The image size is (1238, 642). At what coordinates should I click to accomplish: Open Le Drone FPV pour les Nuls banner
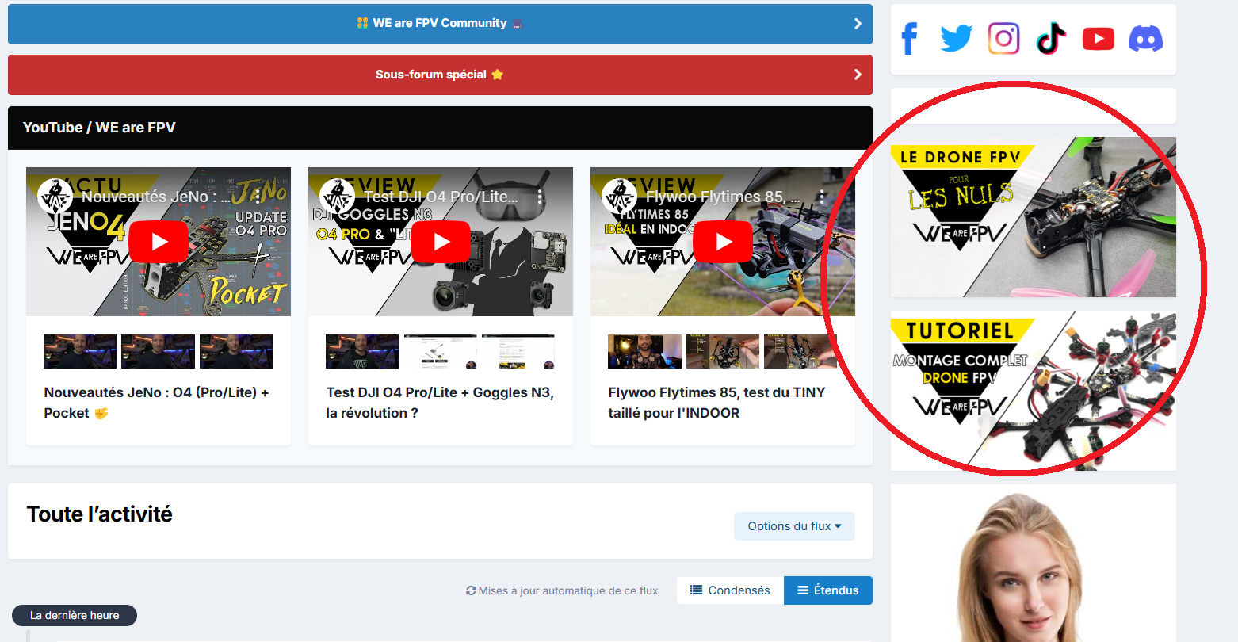click(x=1033, y=217)
